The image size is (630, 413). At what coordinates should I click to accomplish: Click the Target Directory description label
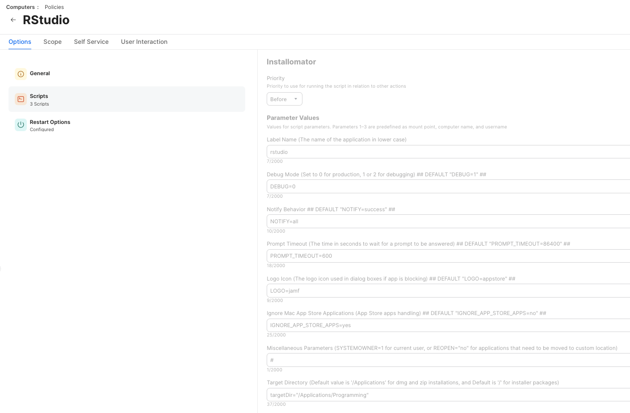coord(413,382)
